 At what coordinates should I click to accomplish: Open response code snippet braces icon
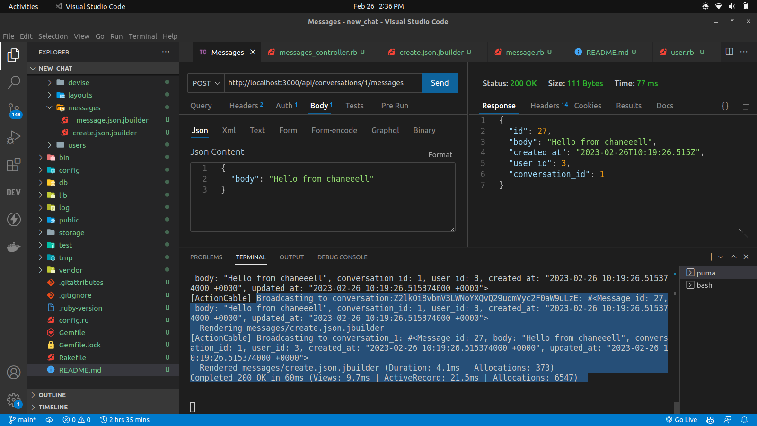point(725,106)
